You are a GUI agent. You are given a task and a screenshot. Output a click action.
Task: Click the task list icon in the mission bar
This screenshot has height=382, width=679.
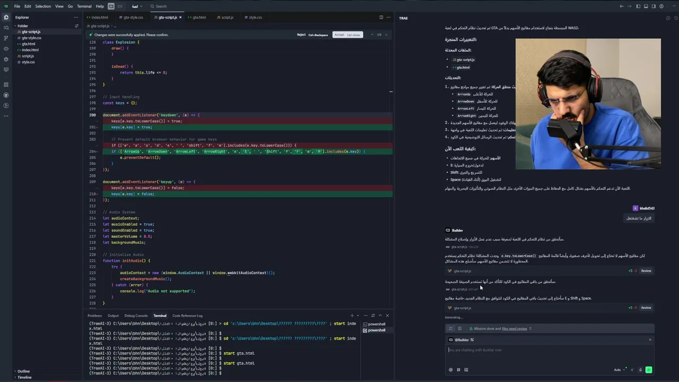click(x=451, y=328)
